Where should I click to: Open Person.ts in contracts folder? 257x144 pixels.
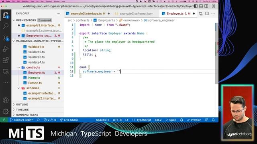pyautogui.click(x=35, y=83)
